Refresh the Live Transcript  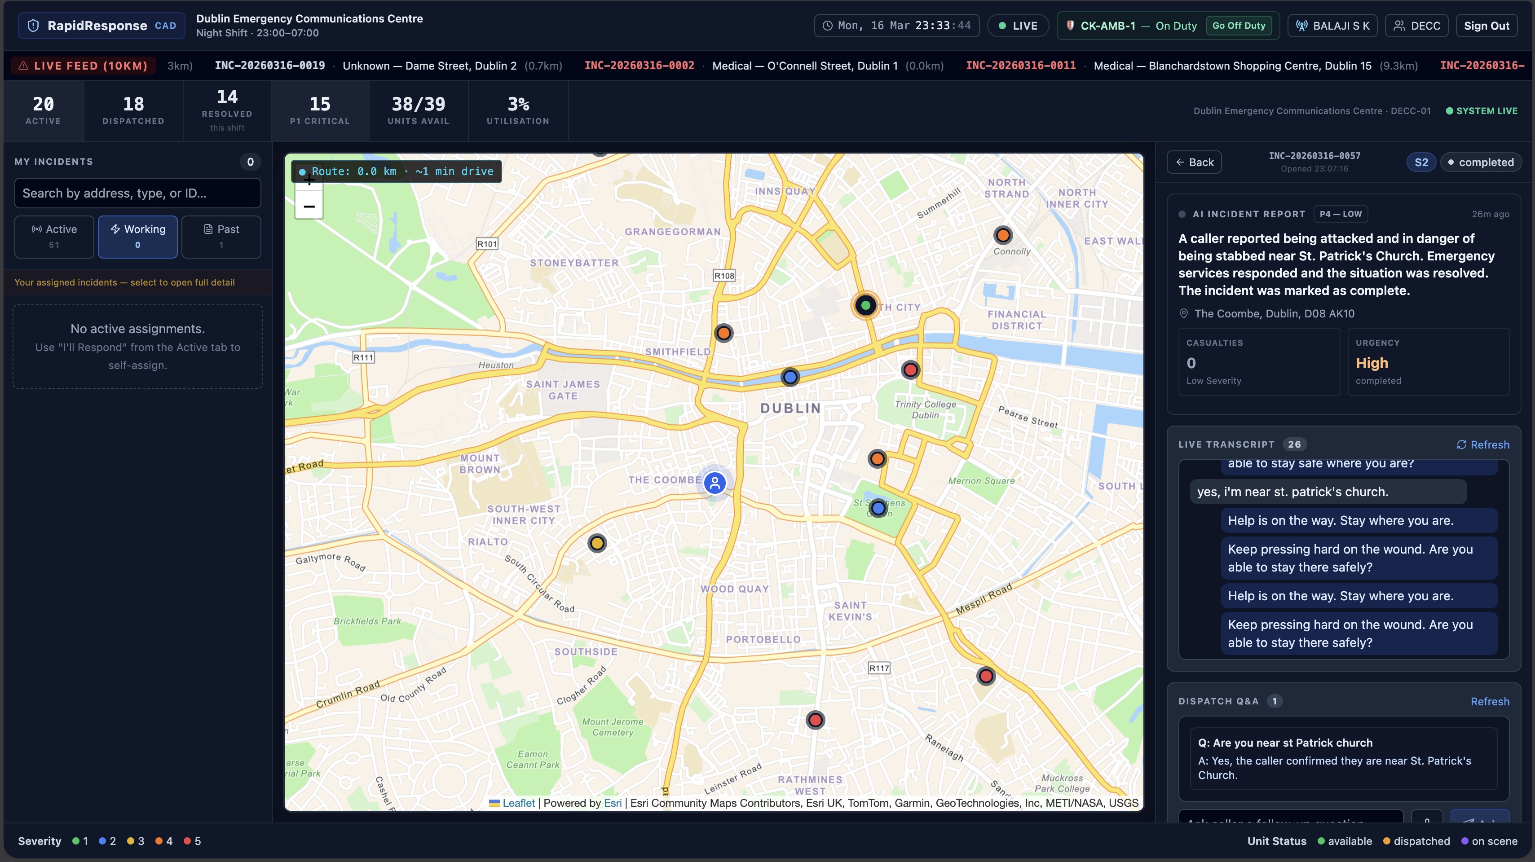point(1482,444)
